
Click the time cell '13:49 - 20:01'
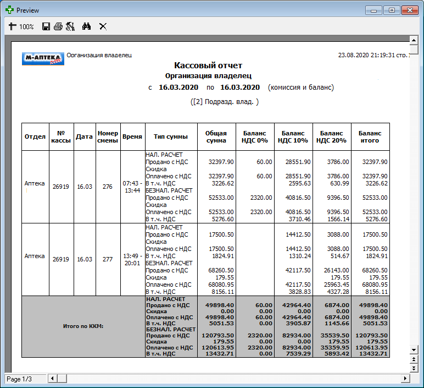[x=132, y=260]
